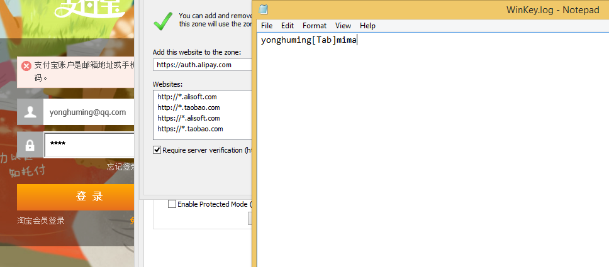Select http://*.alisoft.com in Websites list
This screenshot has height=267, width=609.
click(187, 97)
